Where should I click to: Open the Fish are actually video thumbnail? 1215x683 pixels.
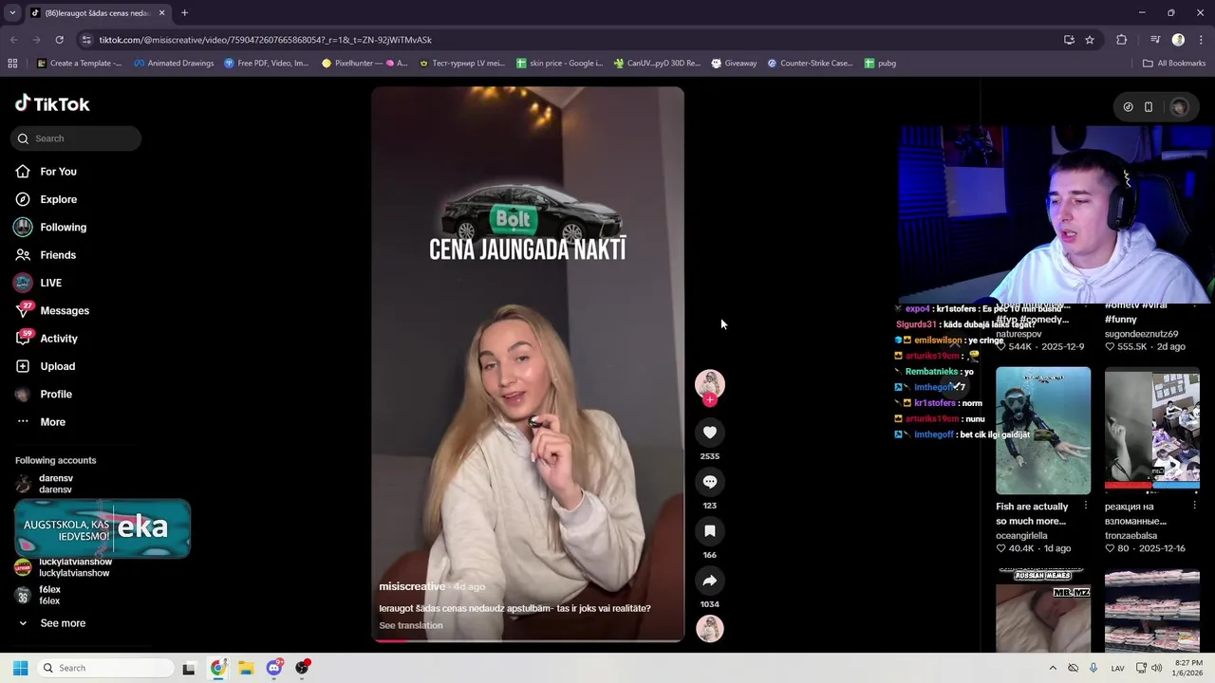1043,431
